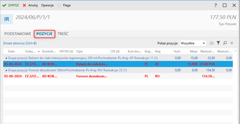
Task: Click the Kontrah... column header
Action: [49, 51]
